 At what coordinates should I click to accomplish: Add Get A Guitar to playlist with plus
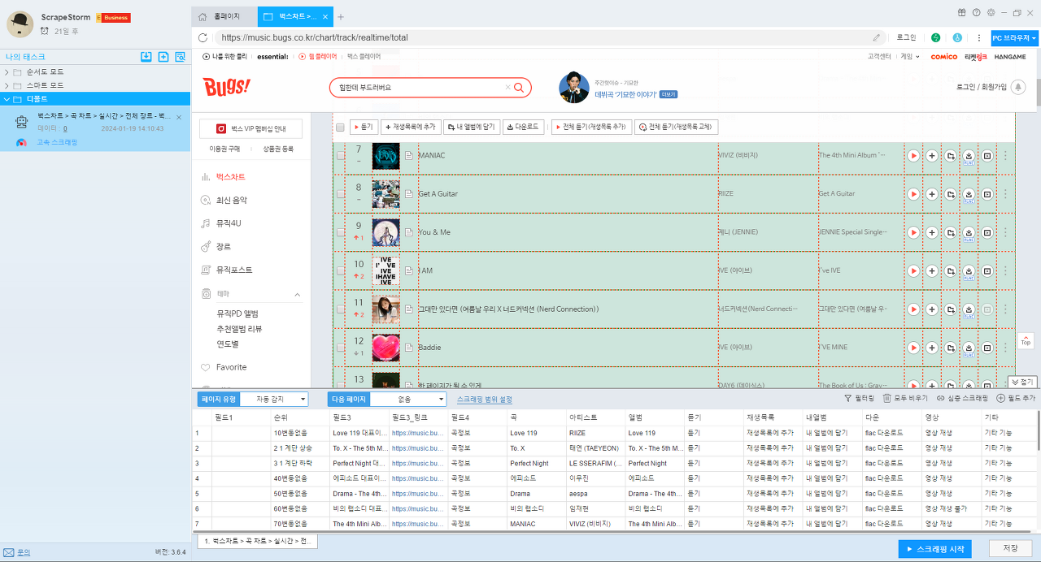932,194
